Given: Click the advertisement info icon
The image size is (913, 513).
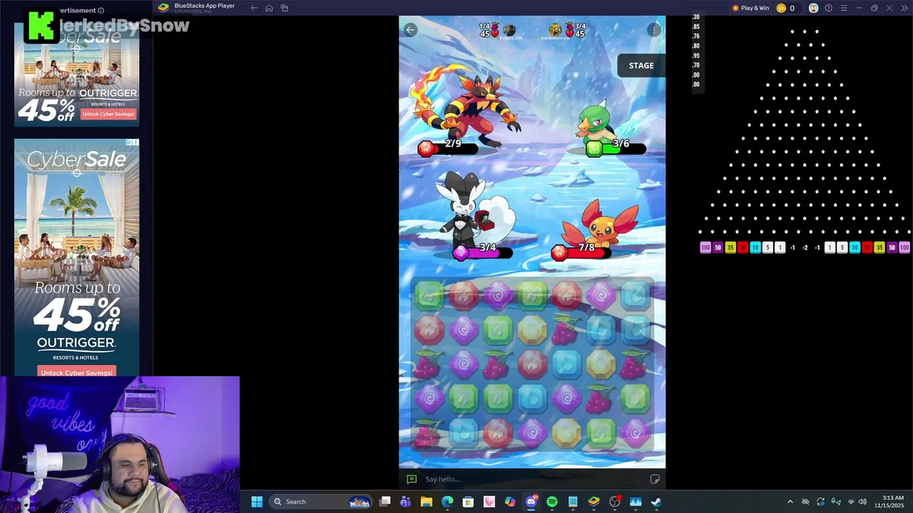Looking at the screenshot, I should (101, 11).
